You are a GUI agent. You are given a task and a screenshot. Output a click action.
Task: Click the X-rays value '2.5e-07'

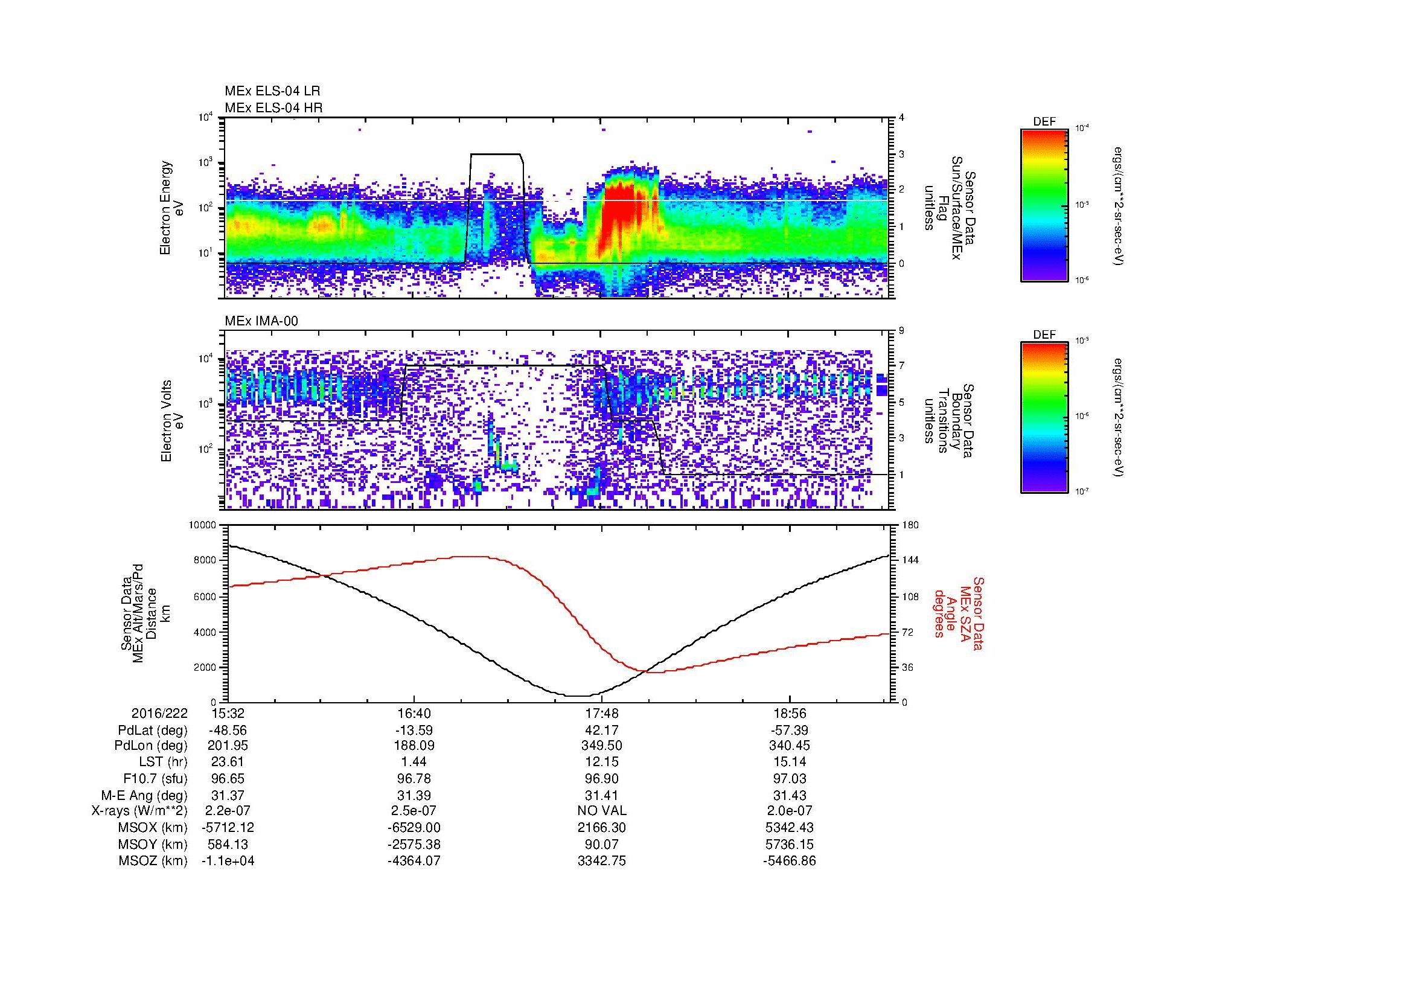(415, 811)
